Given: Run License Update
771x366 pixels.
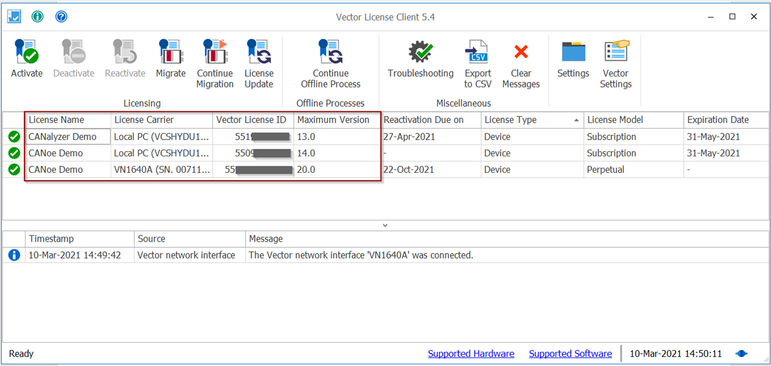Looking at the screenshot, I should 259,53.
